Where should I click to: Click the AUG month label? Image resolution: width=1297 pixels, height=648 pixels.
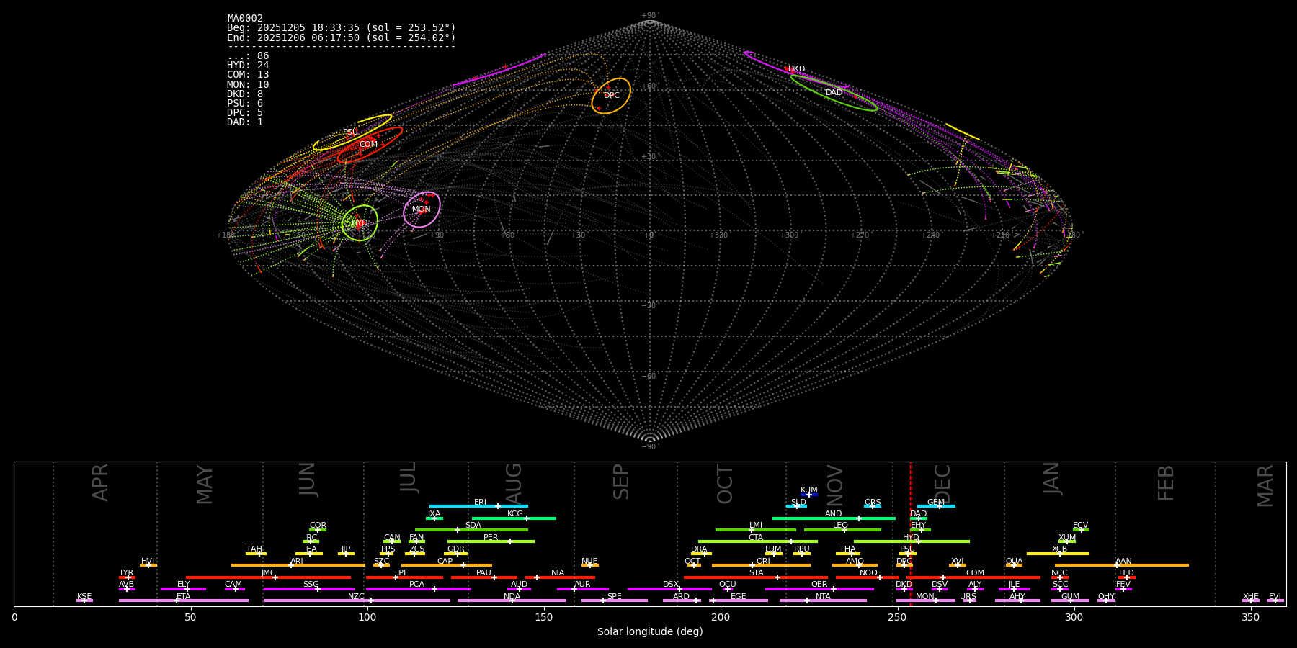[514, 483]
